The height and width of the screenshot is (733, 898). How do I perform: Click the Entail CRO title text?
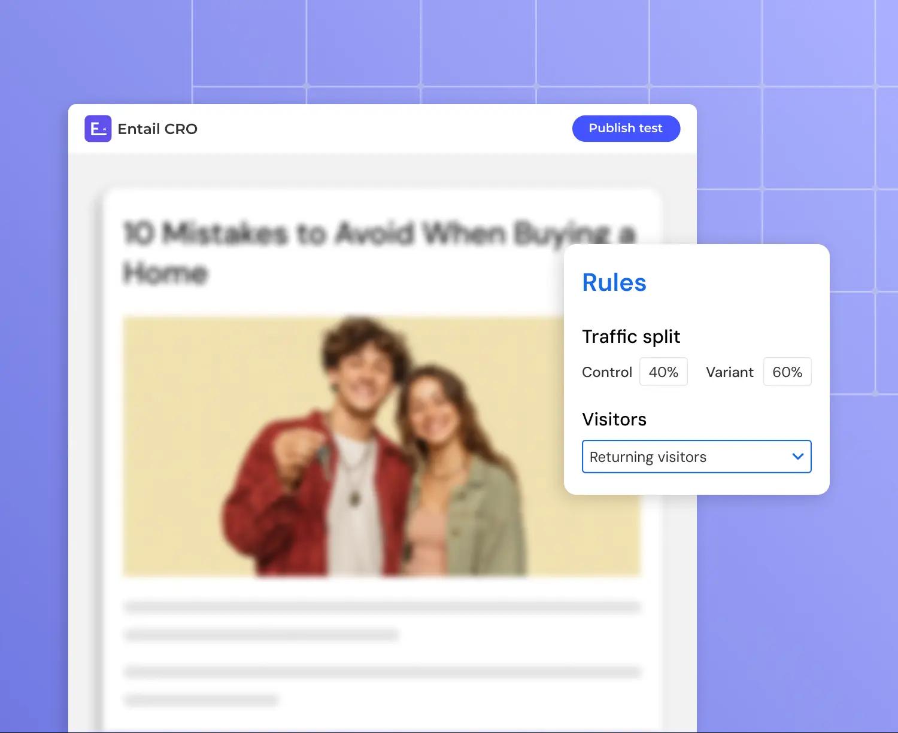157,129
